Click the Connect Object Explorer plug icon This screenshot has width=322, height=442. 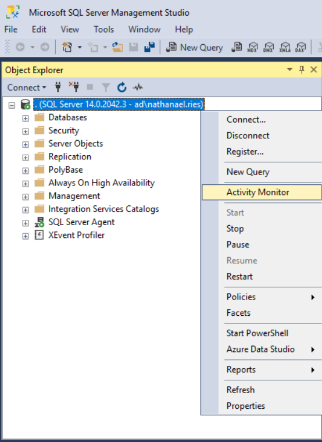tap(58, 87)
